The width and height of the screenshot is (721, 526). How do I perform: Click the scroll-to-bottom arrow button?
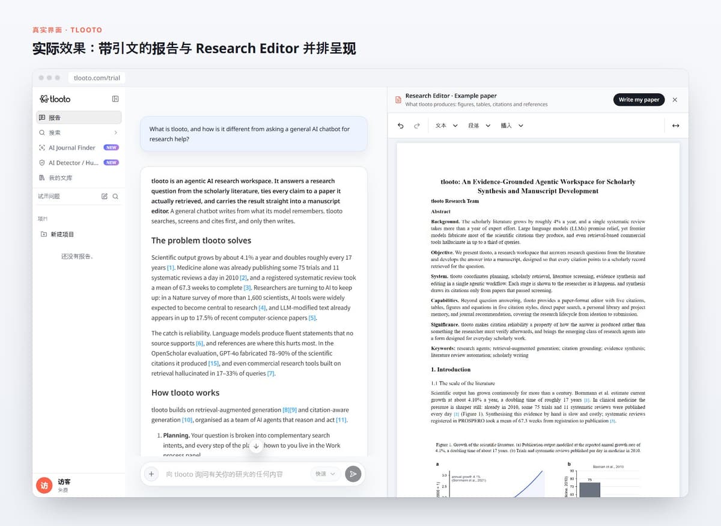click(x=256, y=446)
